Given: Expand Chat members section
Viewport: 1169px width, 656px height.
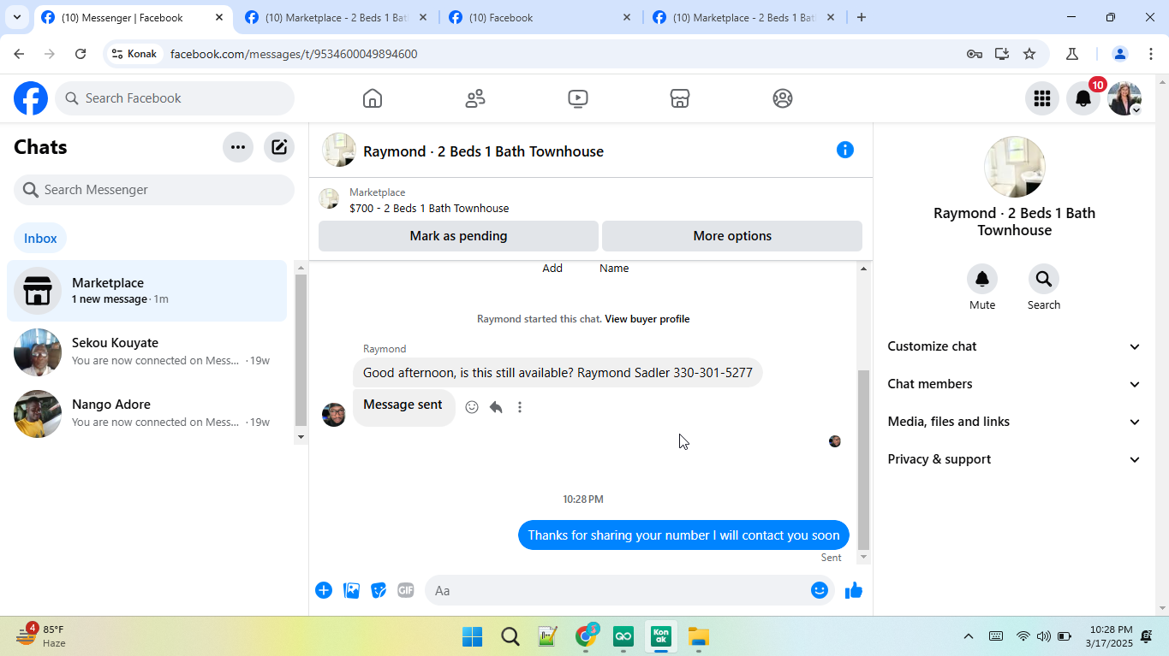Looking at the screenshot, I should pyautogui.click(x=1014, y=384).
